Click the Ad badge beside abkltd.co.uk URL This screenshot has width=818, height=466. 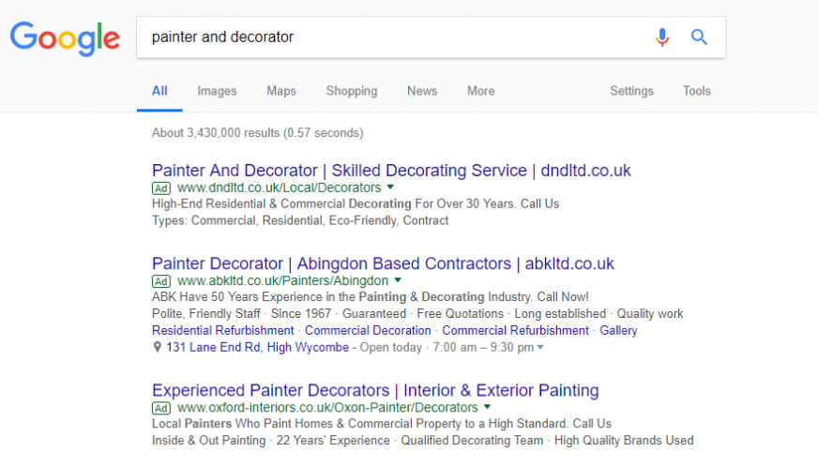tap(161, 281)
